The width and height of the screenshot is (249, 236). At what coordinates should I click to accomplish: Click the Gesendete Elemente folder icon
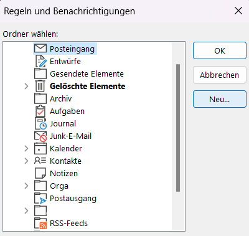point(40,73)
